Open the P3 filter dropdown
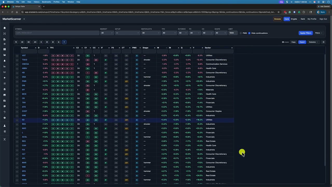 (x=195, y=33)
